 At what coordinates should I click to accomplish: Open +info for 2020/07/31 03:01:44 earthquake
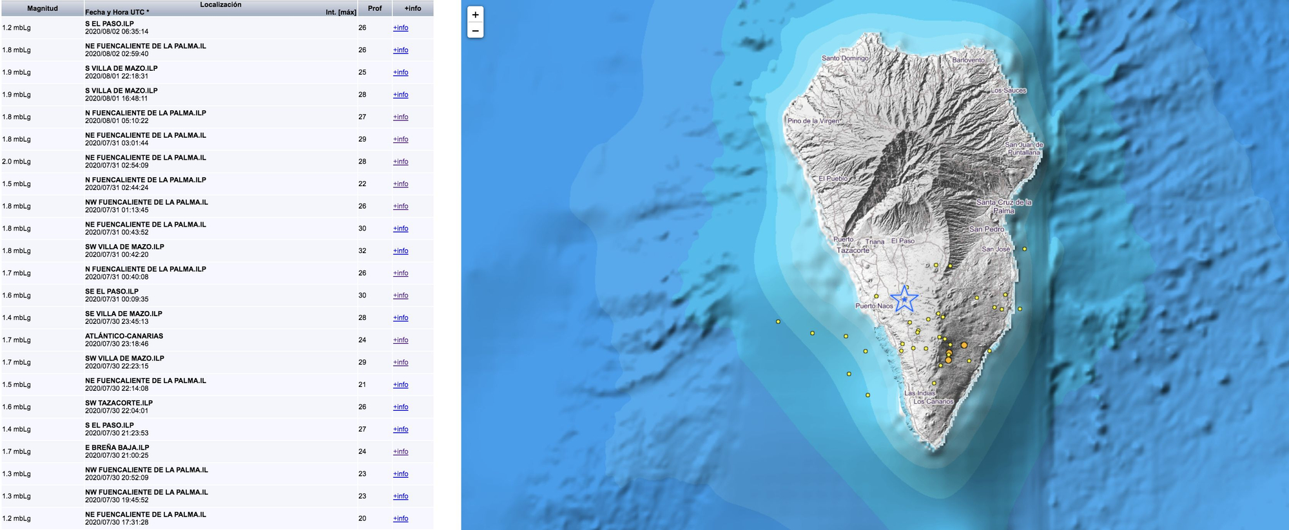click(x=401, y=139)
